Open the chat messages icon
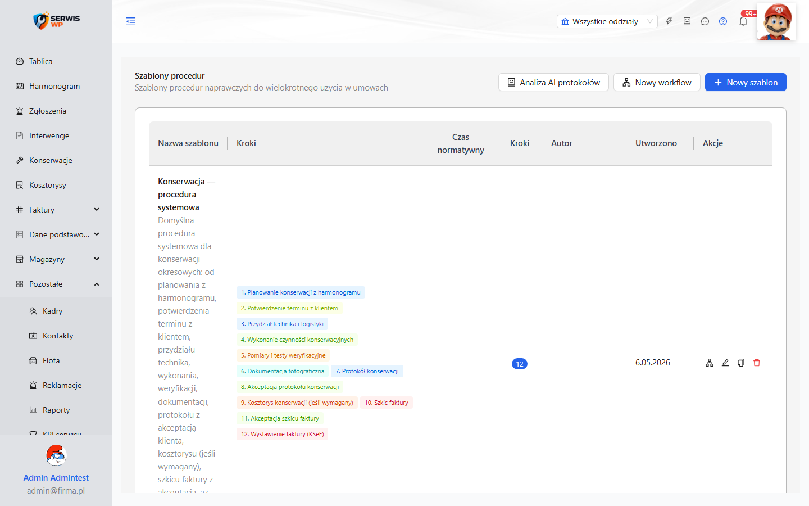 705,21
